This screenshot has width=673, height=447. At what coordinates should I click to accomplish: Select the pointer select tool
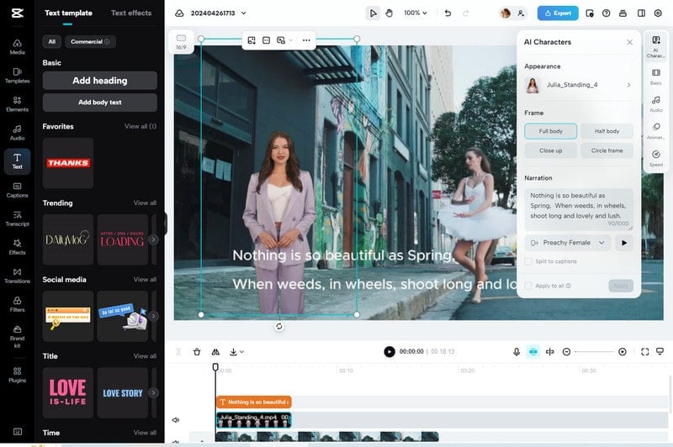click(x=373, y=13)
